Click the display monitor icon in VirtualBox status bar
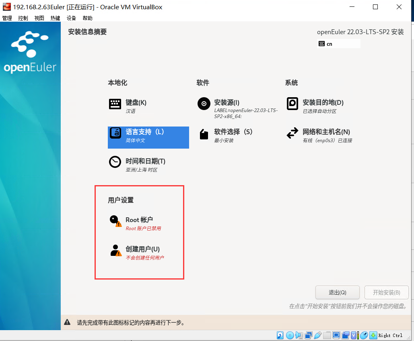The width and height of the screenshot is (414, 341). (x=336, y=335)
